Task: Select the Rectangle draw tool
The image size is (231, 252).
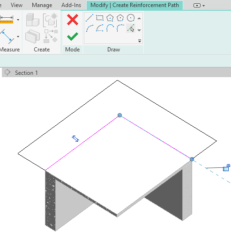Action: point(100,18)
